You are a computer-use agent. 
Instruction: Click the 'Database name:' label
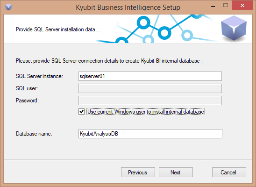[34, 134]
